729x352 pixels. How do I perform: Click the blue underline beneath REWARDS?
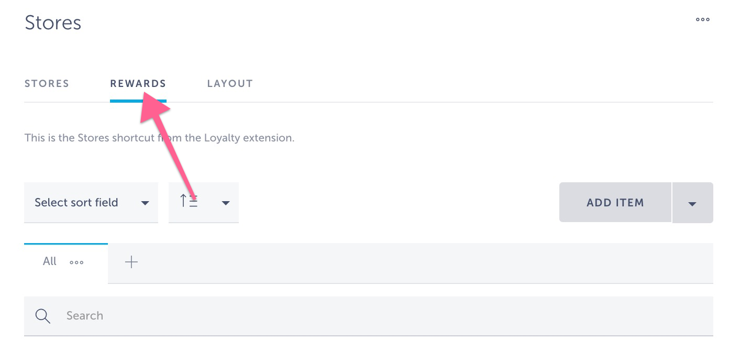[138, 101]
